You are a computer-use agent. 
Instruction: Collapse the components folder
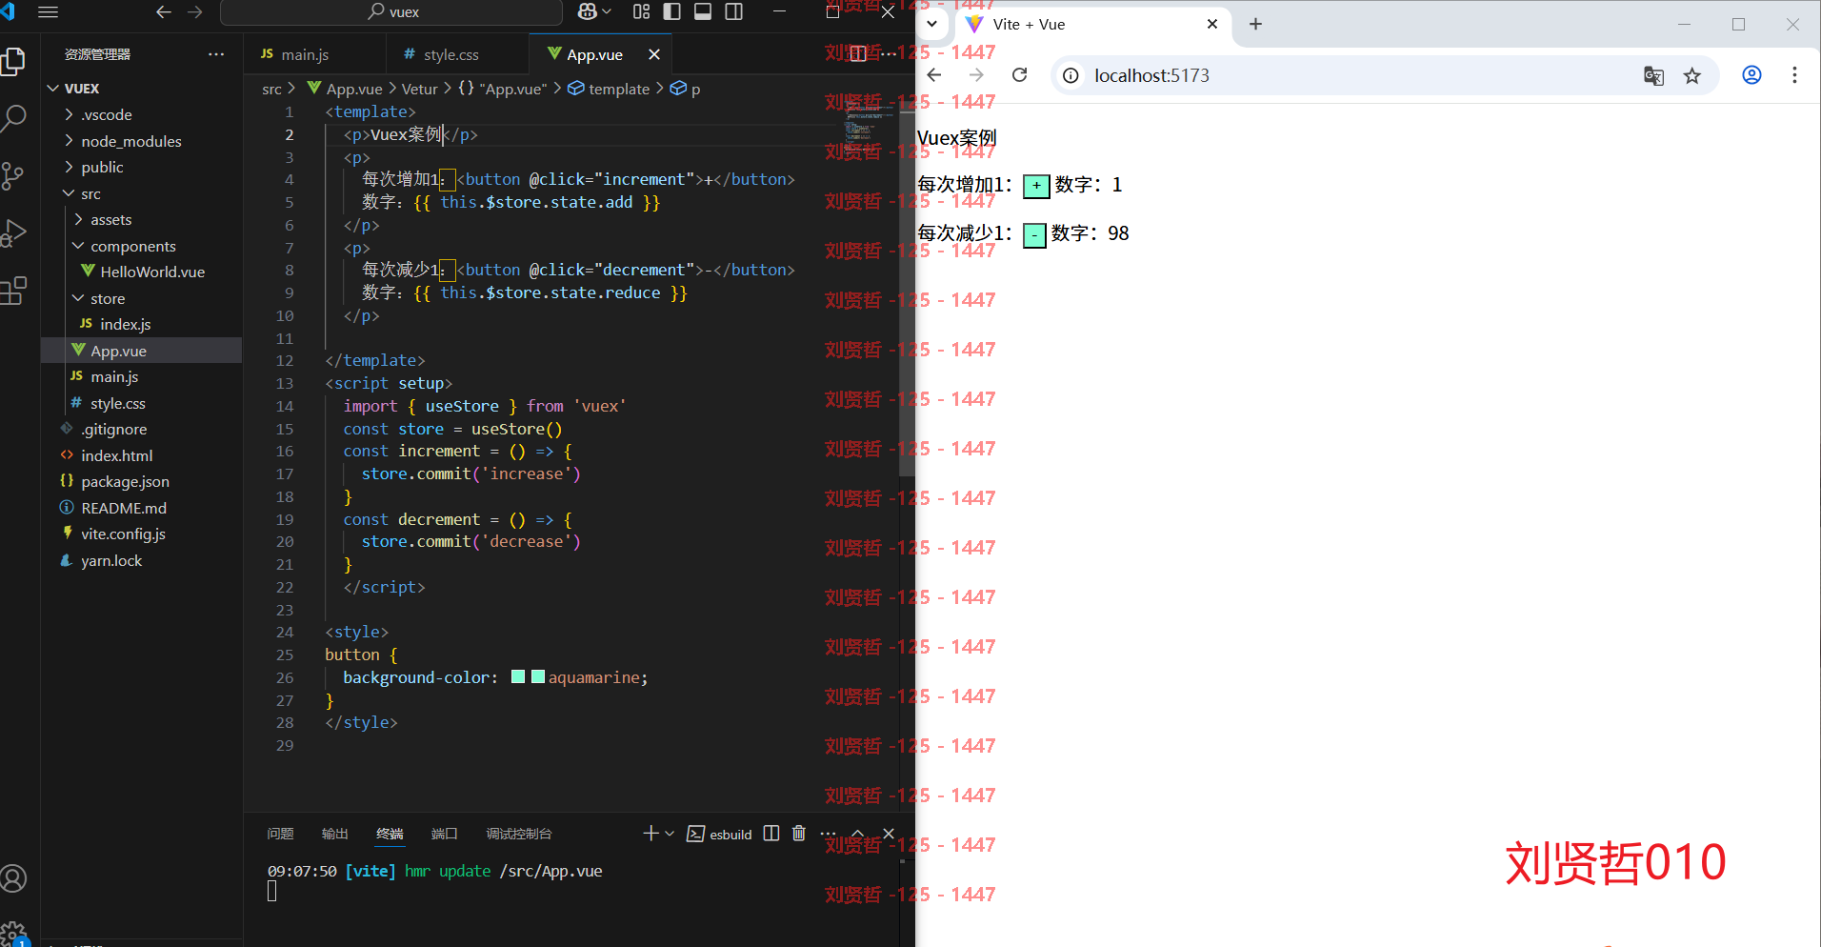(141, 246)
